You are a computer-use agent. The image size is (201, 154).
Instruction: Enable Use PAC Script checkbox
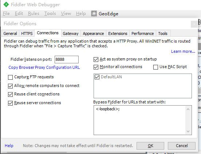pyautogui.click(x=155, y=67)
